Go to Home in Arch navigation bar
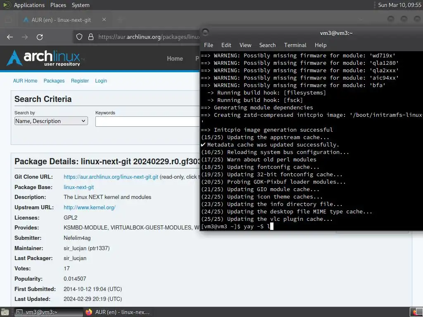 pyautogui.click(x=175, y=59)
